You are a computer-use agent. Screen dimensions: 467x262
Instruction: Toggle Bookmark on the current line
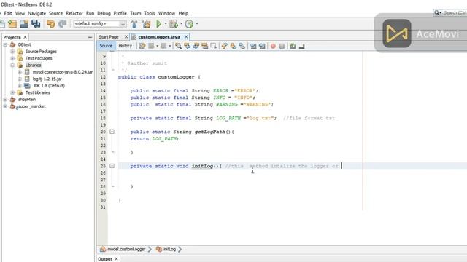point(242,46)
